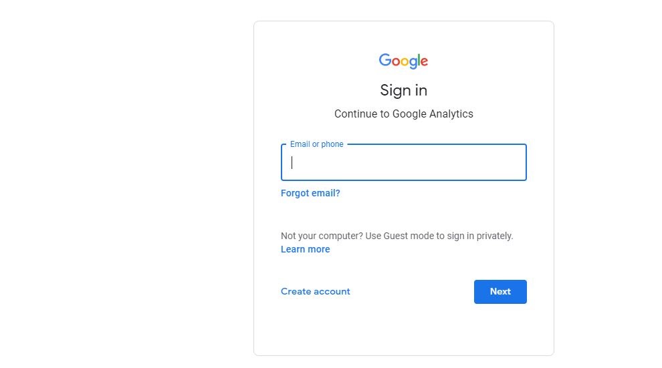Click empty space at bottom of sign-in card

tap(403, 334)
